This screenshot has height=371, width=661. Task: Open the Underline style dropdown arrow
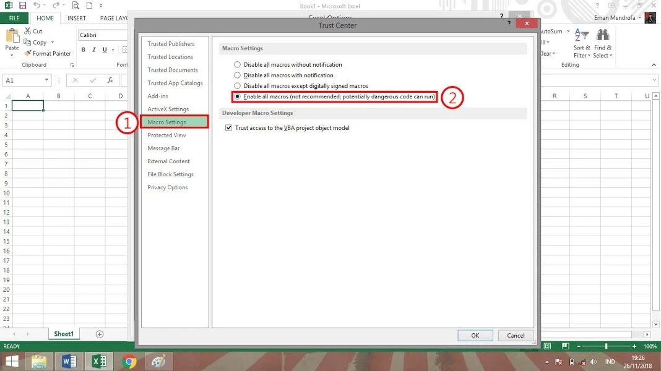coord(113,49)
